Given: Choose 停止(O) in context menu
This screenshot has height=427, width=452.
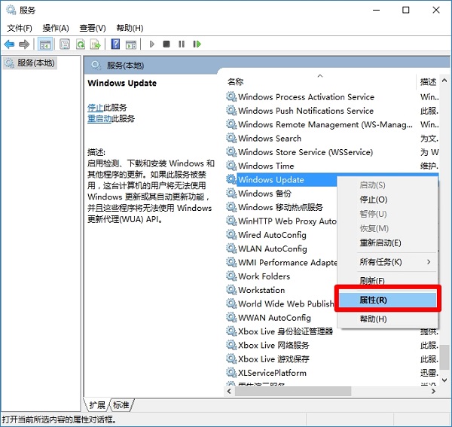Looking at the screenshot, I should click(x=387, y=200).
